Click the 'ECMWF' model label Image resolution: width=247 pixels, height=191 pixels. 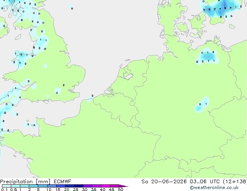click(63, 182)
